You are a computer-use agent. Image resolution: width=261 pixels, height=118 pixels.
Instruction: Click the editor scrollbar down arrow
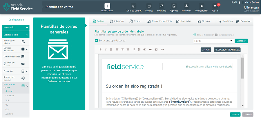[242, 106]
